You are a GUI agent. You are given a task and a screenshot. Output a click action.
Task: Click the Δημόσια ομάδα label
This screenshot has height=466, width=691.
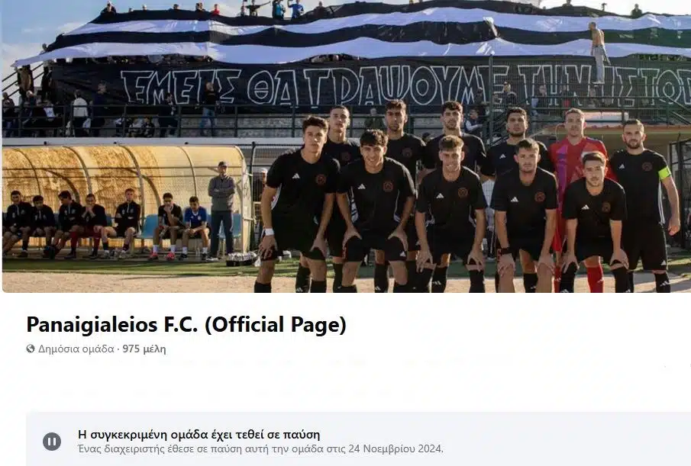tap(76, 349)
